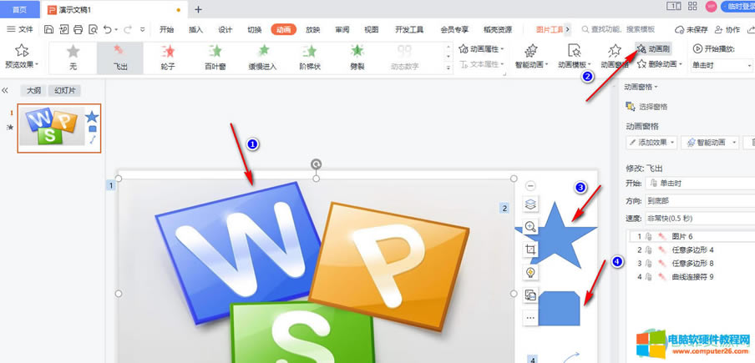Click the 动画刷 animation painter tool

[x=654, y=49]
